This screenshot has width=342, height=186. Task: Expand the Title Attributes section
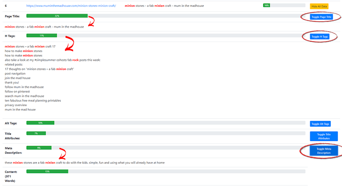[x=323, y=136]
